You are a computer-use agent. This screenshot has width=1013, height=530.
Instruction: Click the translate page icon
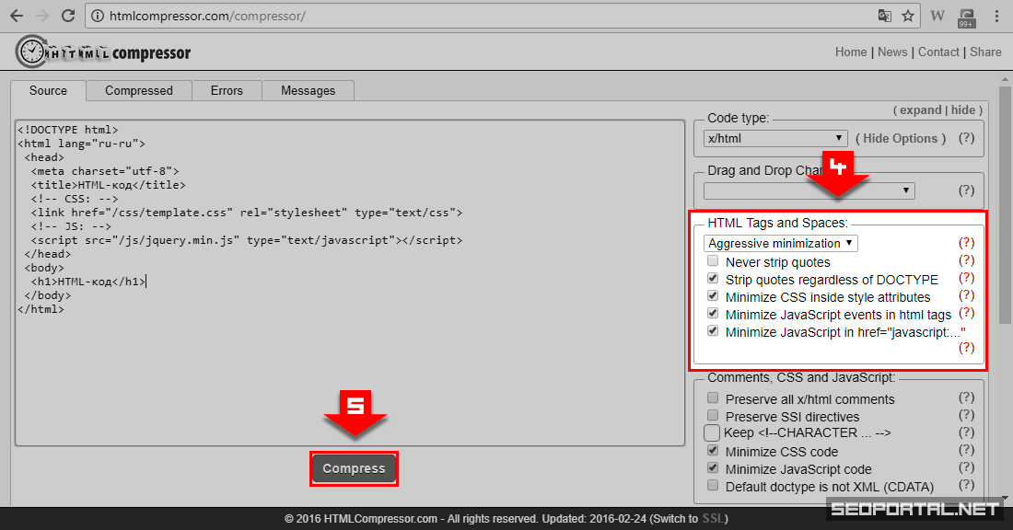click(x=885, y=16)
